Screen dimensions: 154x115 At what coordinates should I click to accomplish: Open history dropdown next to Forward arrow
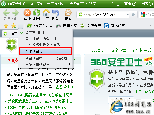(x=21, y=13)
